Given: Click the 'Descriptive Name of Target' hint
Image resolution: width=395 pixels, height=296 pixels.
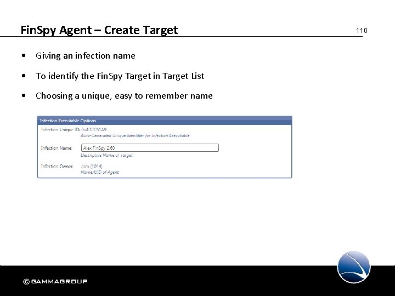Looking at the screenshot, I should [x=106, y=155].
